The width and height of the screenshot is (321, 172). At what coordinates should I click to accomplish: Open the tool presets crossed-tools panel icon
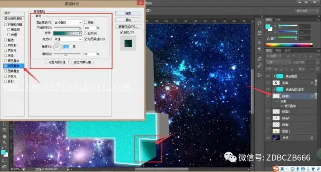[x=260, y=75]
